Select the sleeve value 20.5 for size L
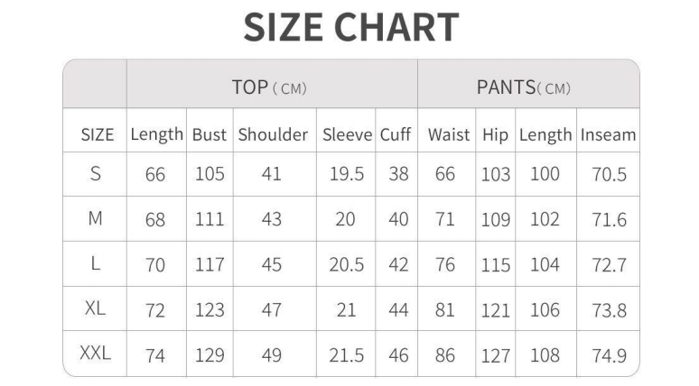Viewport: 699px width, 386px height. pyautogui.click(x=347, y=265)
